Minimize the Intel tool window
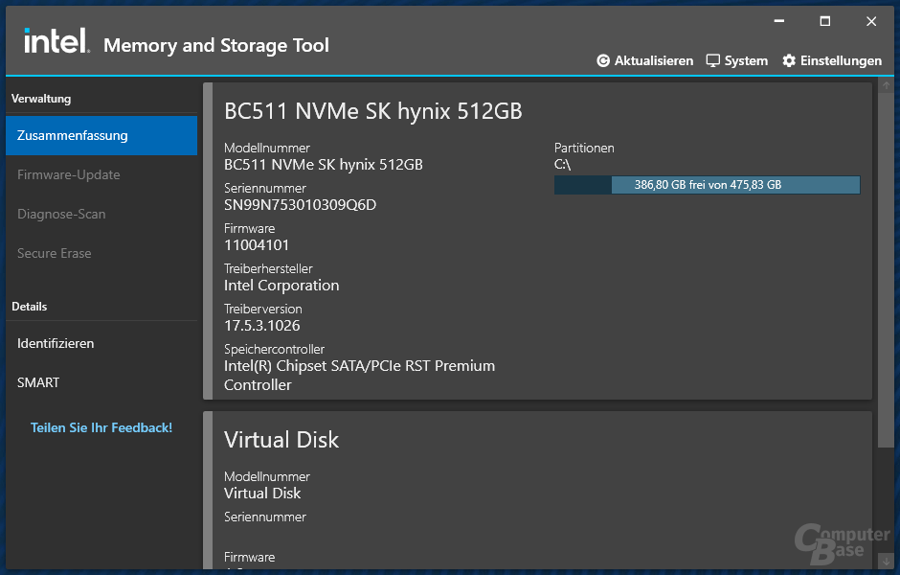 779,21
